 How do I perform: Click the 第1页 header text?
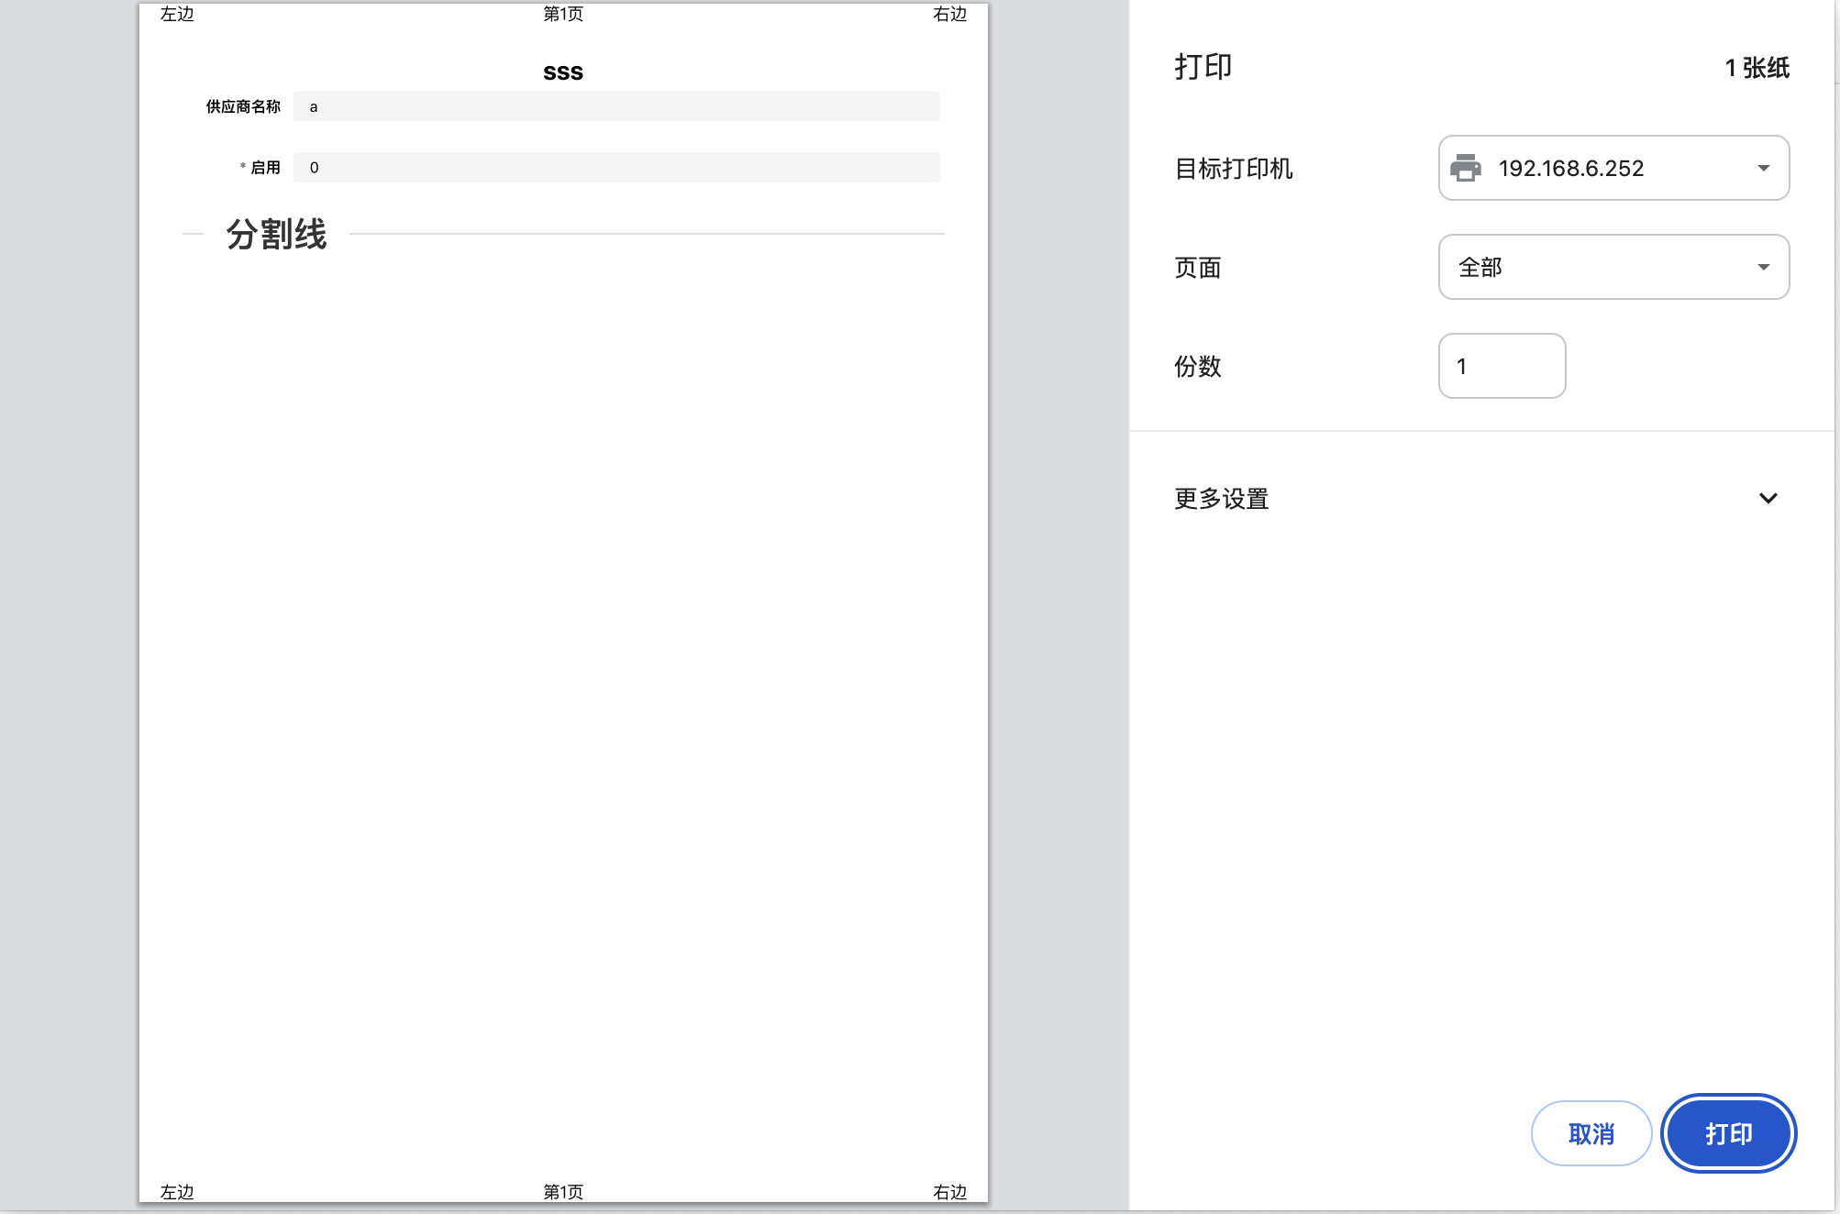pos(563,13)
